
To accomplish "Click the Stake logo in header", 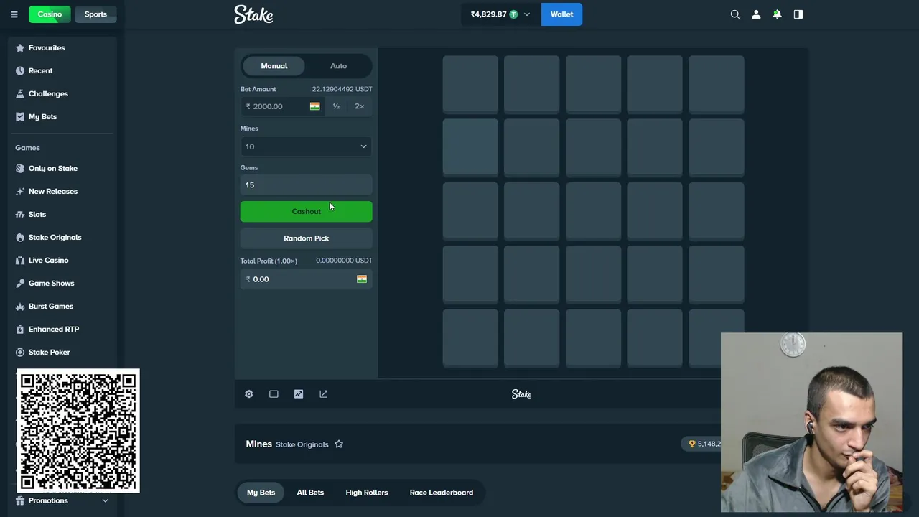I will point(253,14).
